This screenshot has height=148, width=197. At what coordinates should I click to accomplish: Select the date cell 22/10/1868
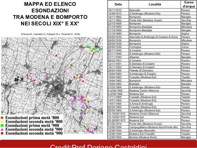click(118, 24)
